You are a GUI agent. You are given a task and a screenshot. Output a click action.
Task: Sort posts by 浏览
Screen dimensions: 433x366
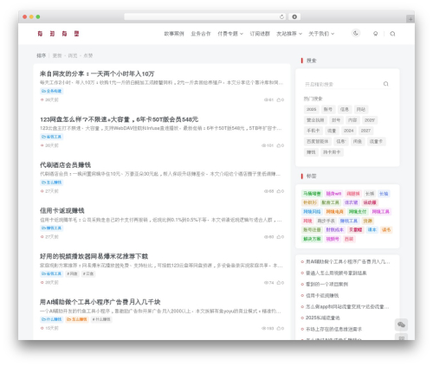tap(73, 55)
